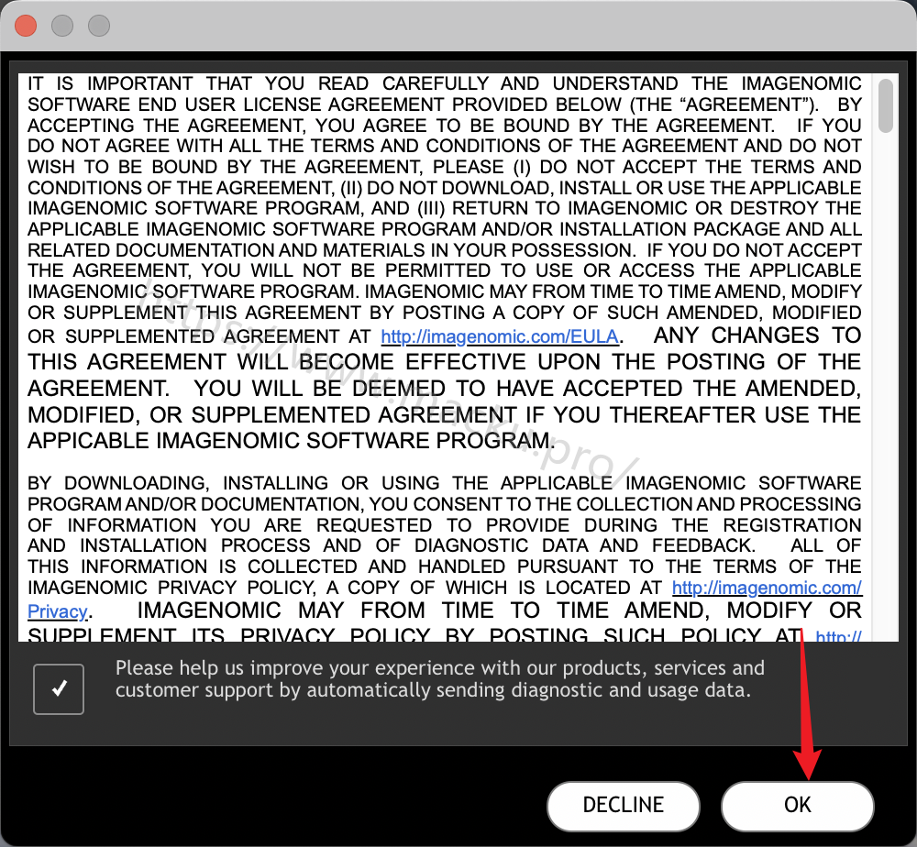
Task: Click the license text scrollbar thumb
Action: click(885, 105)
